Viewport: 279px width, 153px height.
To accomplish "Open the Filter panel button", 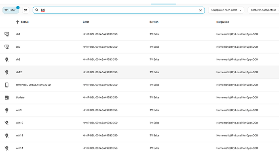I will point(11,10).
